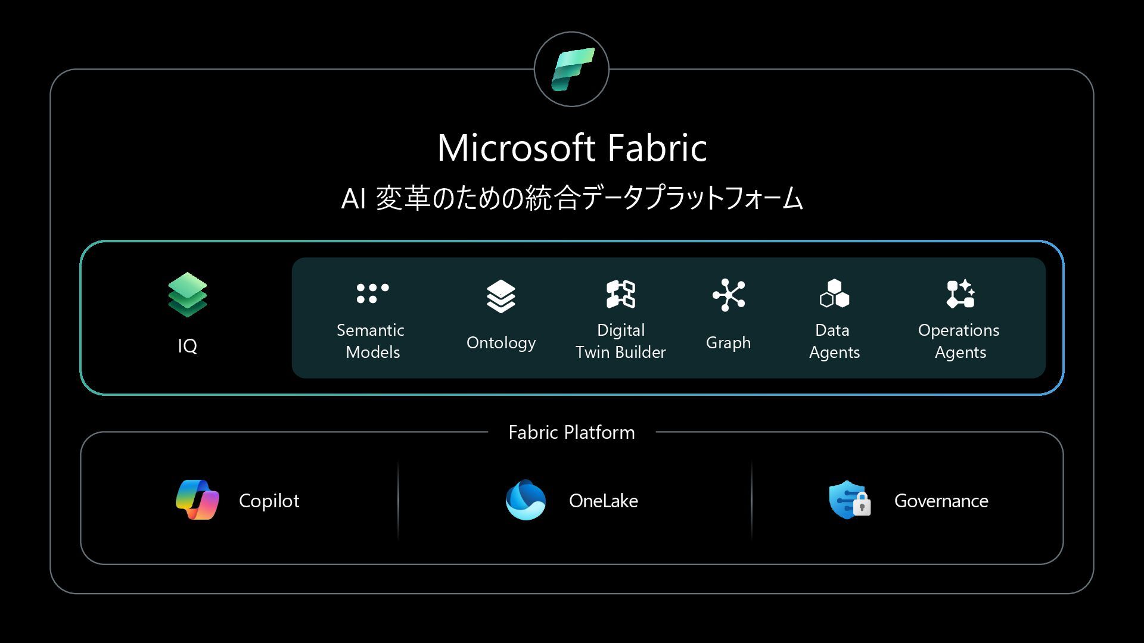Click the Operations Agents sparkle icon

(x=960, y=294)
